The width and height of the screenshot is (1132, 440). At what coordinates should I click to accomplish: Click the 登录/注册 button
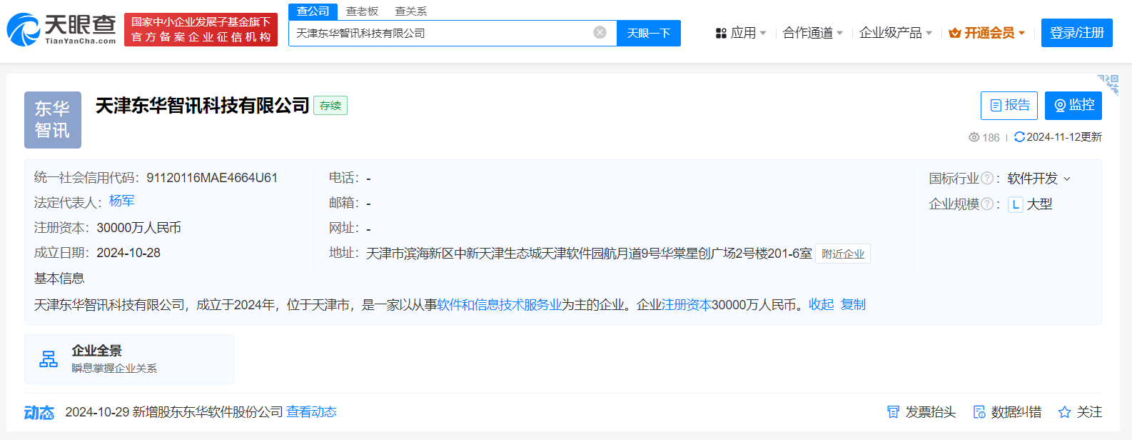1077,33
